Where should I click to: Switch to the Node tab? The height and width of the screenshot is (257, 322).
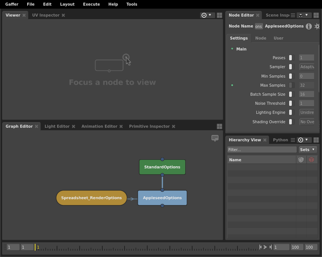(x=260, y=38)
